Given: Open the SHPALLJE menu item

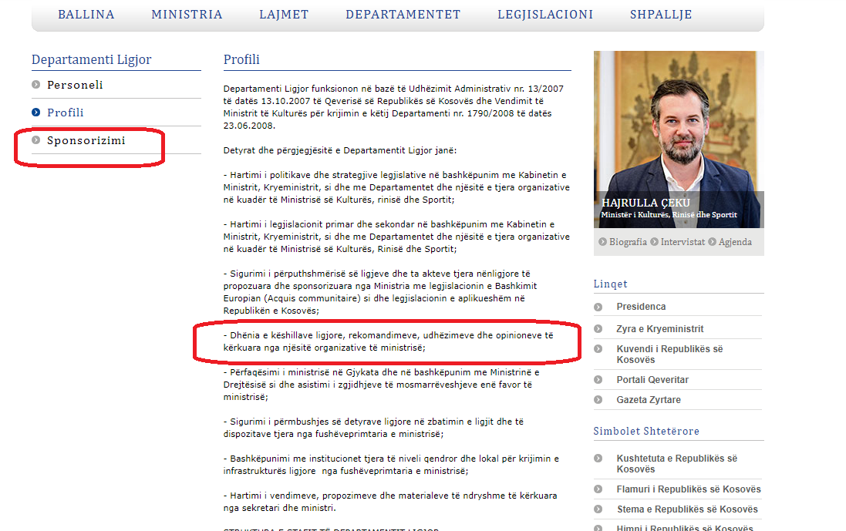Looking at the screenshot, I should 660,15.
